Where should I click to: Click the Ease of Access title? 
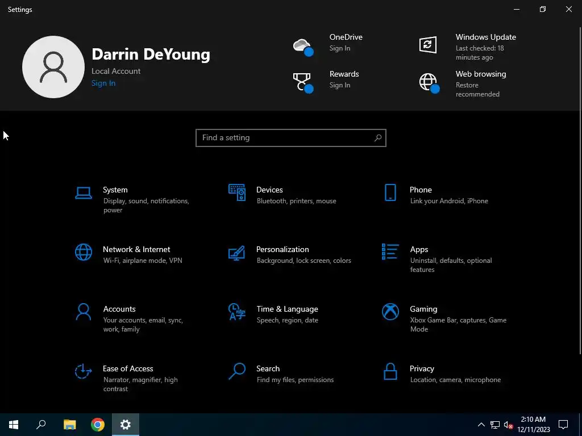click(128, 369)
